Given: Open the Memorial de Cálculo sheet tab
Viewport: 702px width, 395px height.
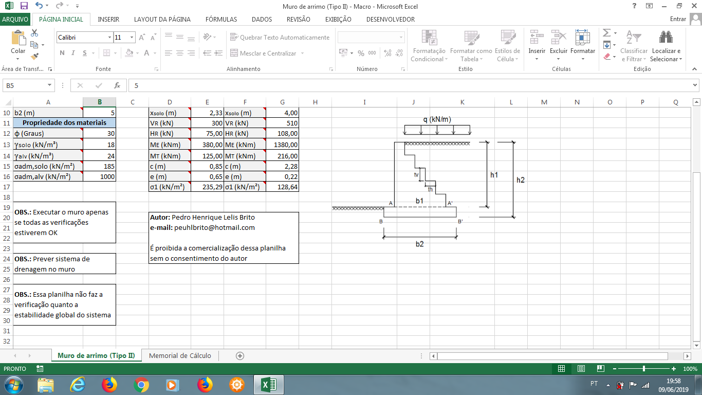Looking at the screenshot, I should click(x=180, y=355).
